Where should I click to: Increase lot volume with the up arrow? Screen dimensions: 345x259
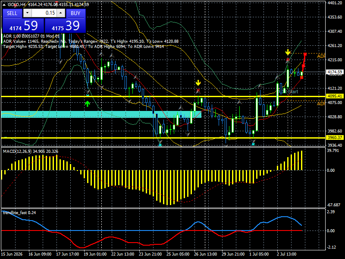coord(61,13)
